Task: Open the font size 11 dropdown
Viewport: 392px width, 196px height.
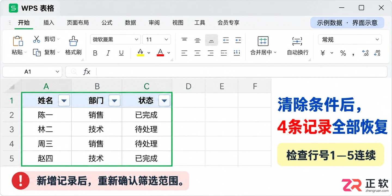Action: tap(157, 39)
